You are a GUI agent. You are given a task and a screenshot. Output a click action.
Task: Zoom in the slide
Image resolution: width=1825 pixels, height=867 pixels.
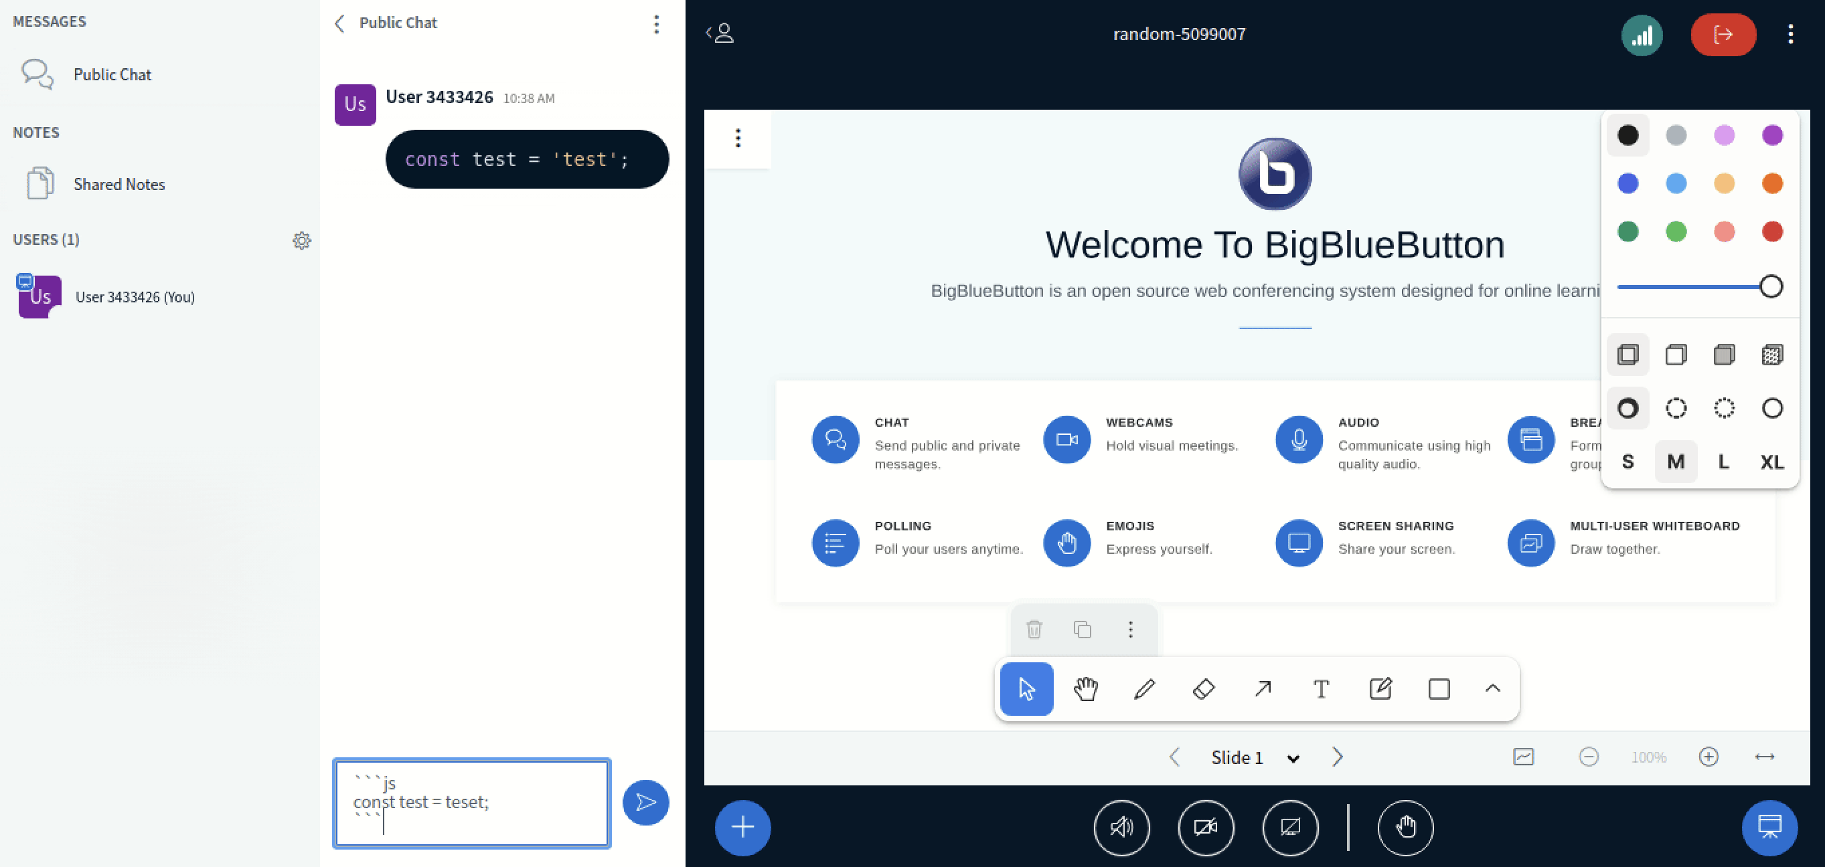pos(1709,757)
